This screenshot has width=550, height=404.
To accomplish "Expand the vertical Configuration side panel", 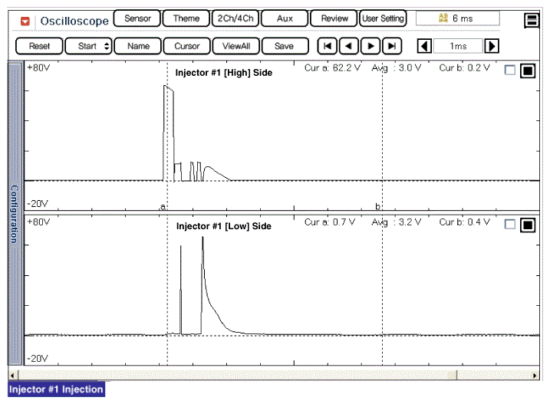I will point(13,215).
